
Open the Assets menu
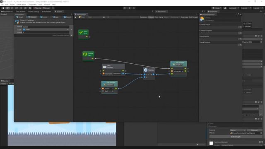[x=12, y=5]
